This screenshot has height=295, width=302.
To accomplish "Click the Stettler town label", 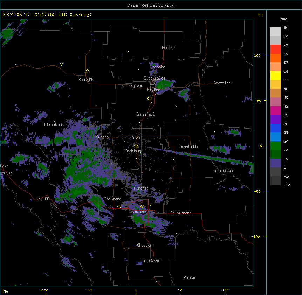I will tap(222, 83).
